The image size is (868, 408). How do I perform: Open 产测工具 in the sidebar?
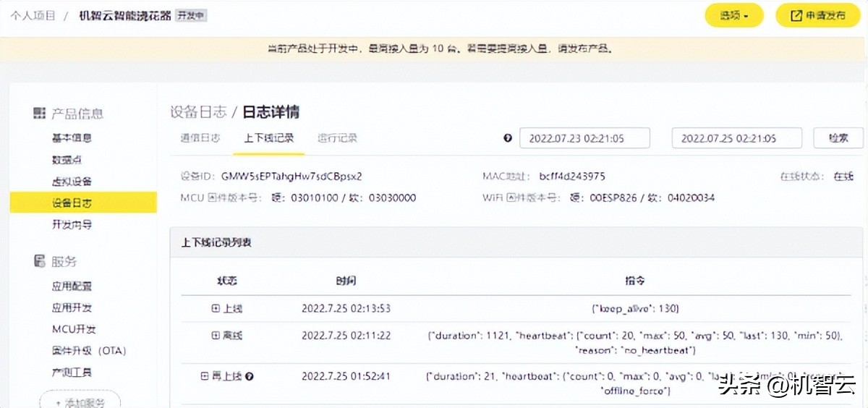pos(72,373)
